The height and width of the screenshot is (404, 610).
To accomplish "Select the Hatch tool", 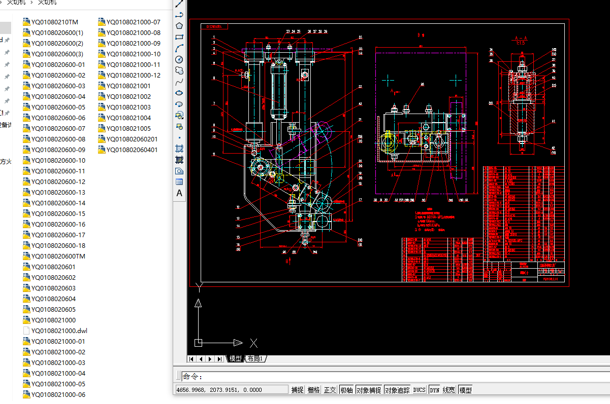I will [x=179, y=149].
